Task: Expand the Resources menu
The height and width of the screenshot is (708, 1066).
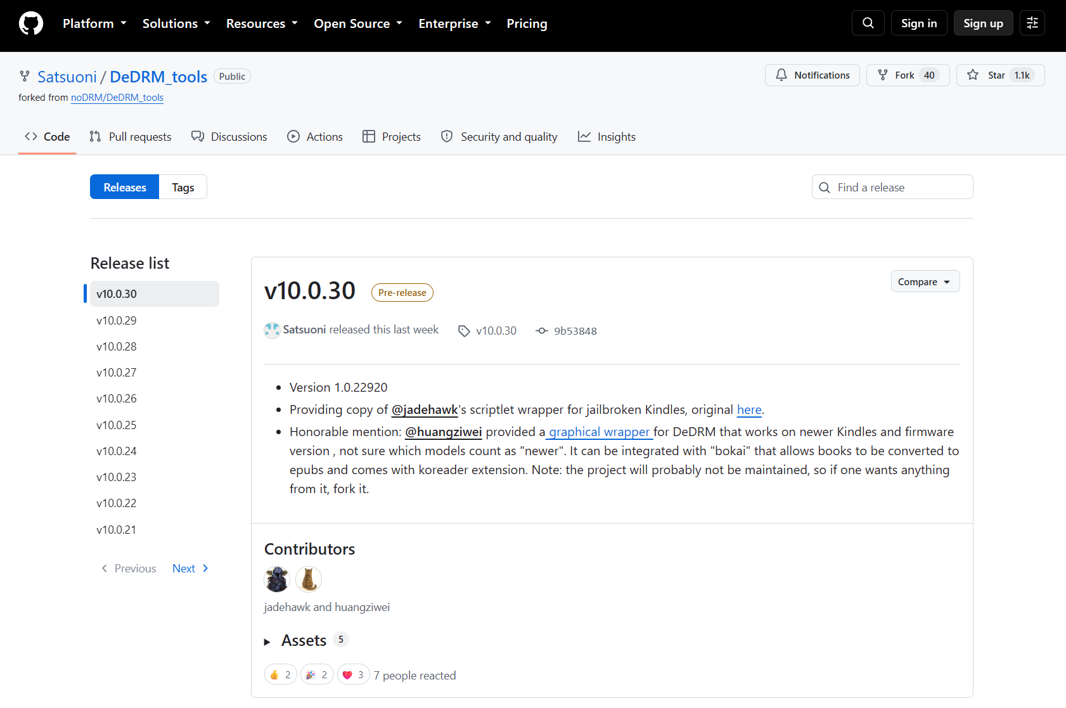Action: 262,23
